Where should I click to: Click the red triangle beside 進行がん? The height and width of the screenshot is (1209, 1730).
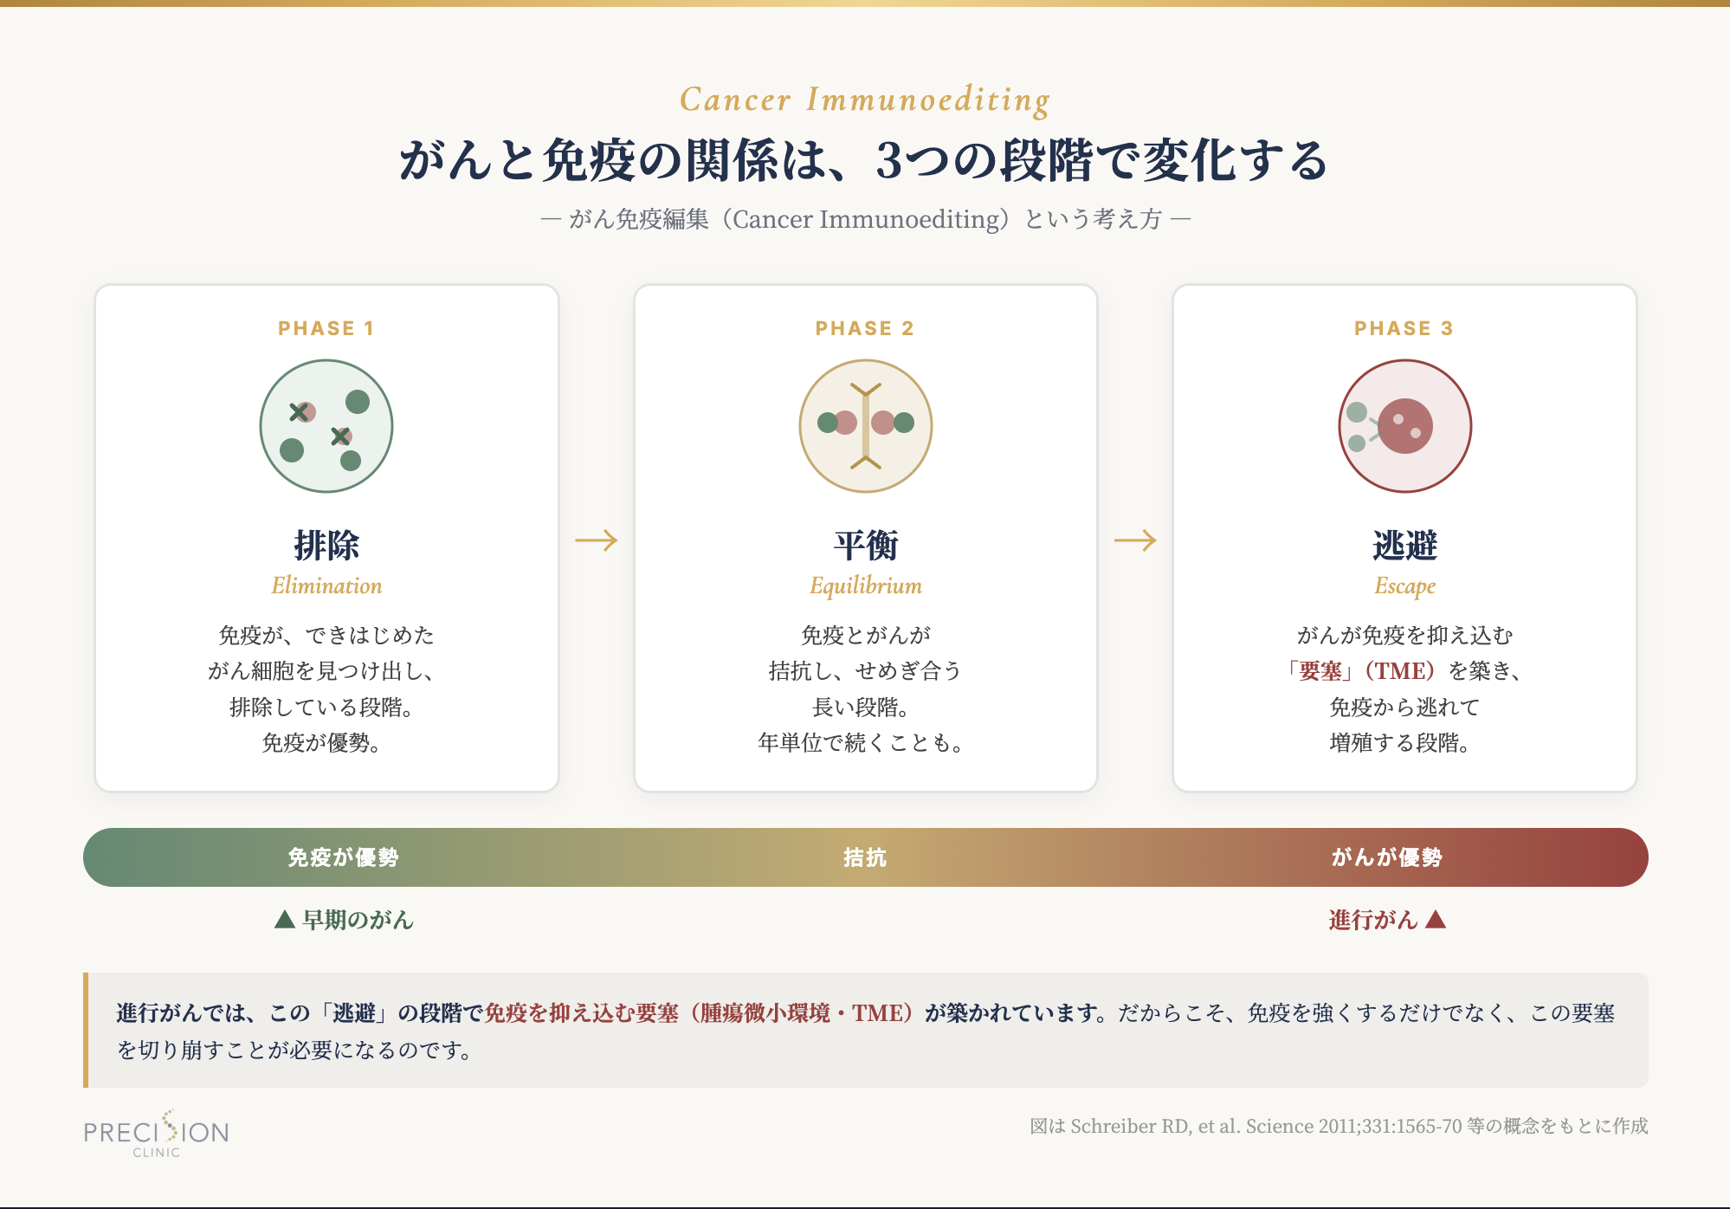point(1436,919)
